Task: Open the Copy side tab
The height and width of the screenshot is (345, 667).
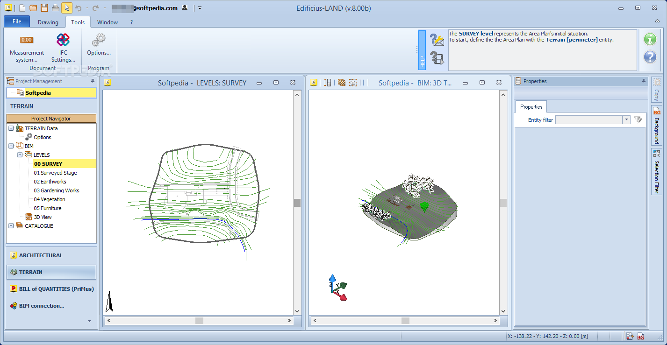Action: tap(656, 90)
